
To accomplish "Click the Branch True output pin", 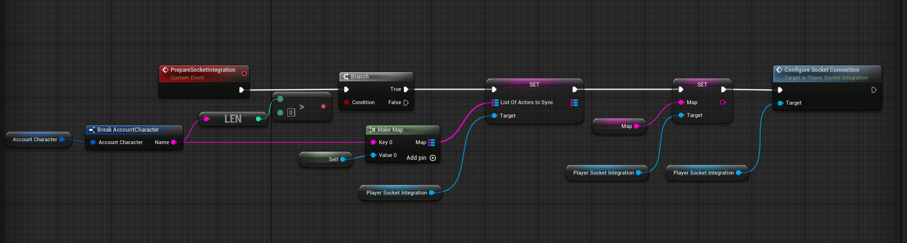I will point(406,89).
